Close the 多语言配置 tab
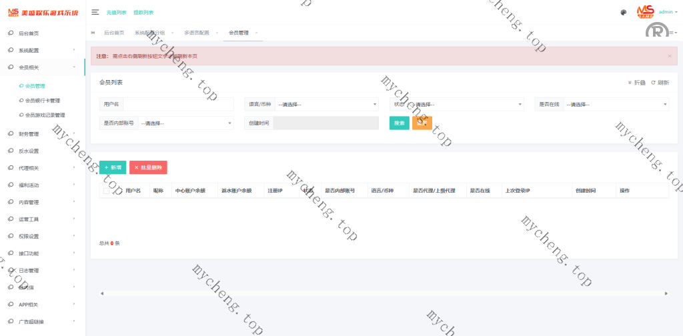Image resolution: width=683 pixels, height=336 pixels. [215, 33]
